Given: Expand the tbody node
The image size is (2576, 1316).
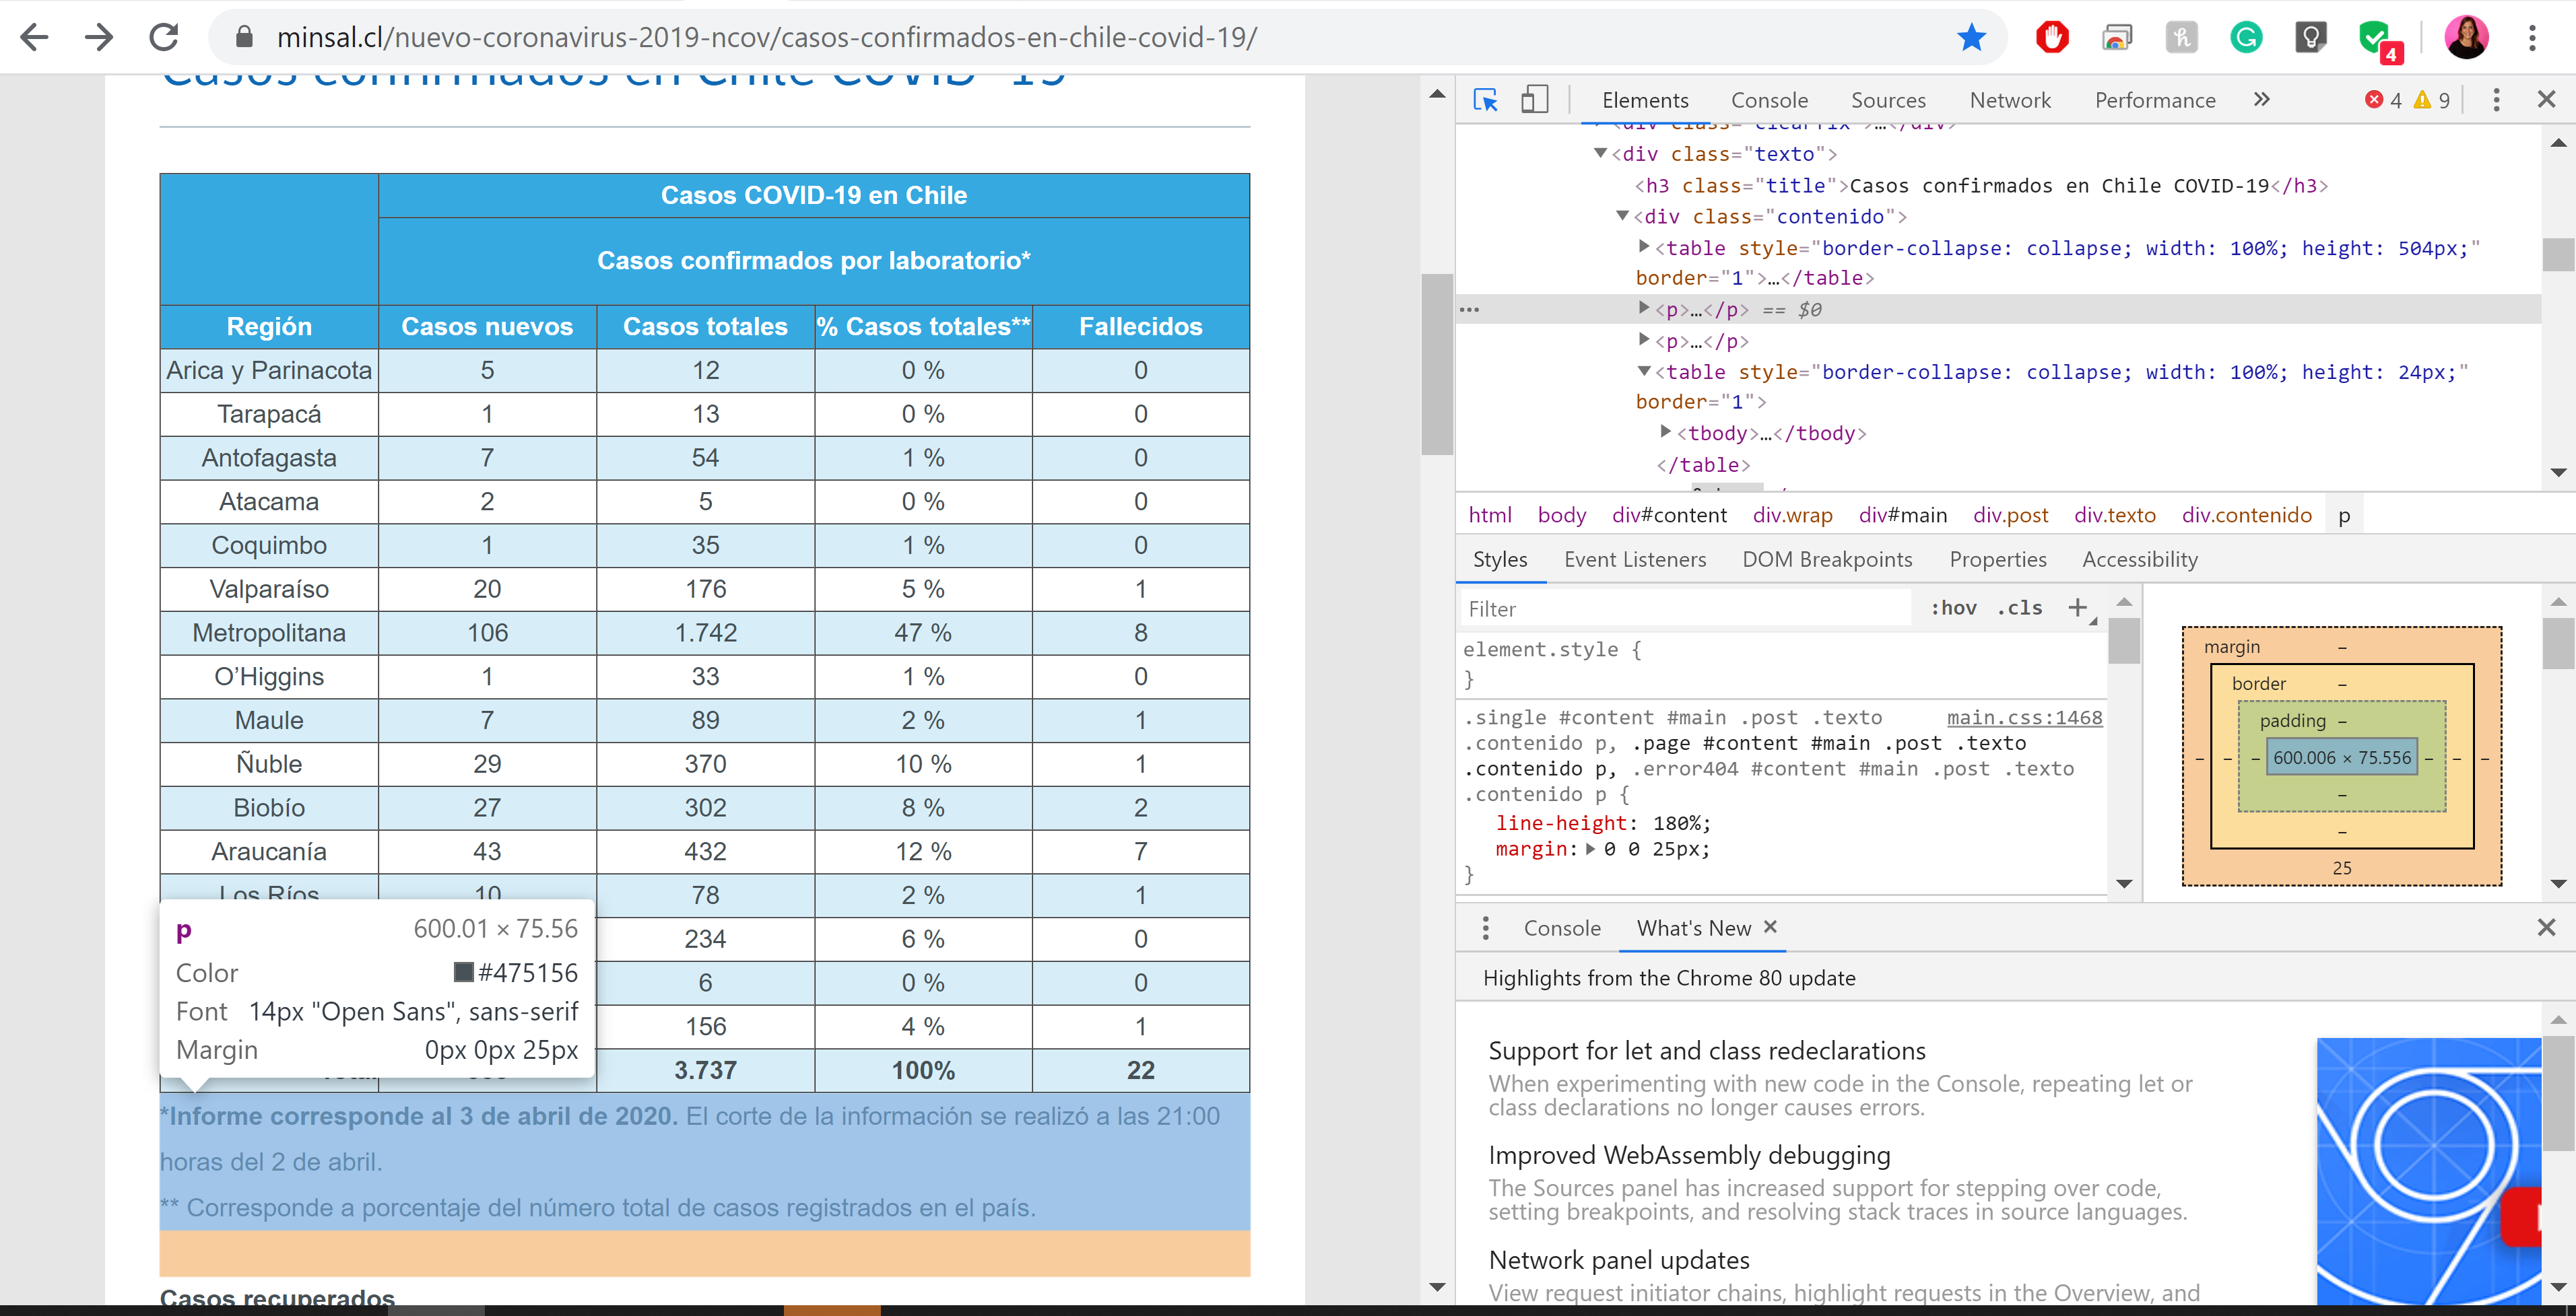Looking at the screenshot, I should pyautogui.click(x=1666, y=433).
